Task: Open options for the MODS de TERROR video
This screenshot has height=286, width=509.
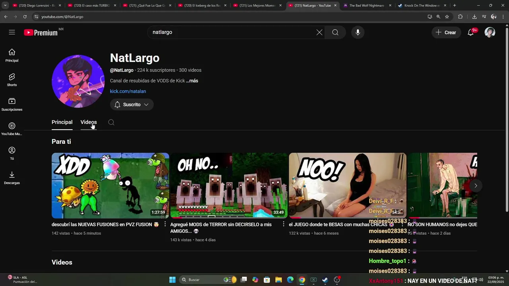Action: tap(284, 224)
